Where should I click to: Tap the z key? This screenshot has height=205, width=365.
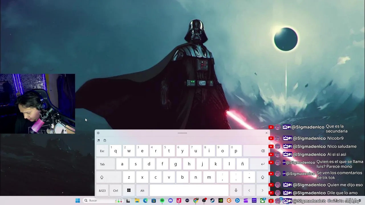129,177
